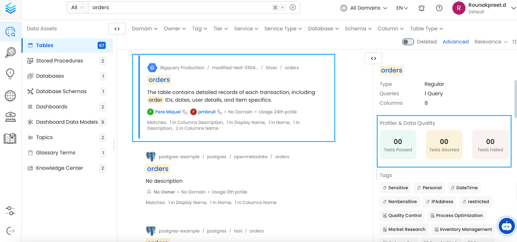Click the Tests Passed card

click(398, 145)
